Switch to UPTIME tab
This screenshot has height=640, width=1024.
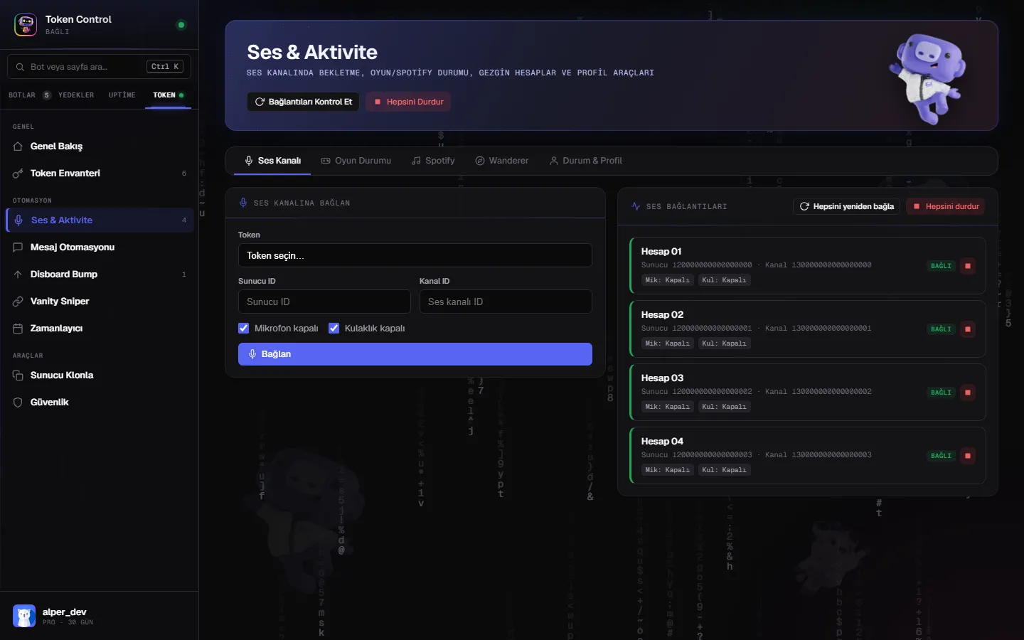coord(122,95)
